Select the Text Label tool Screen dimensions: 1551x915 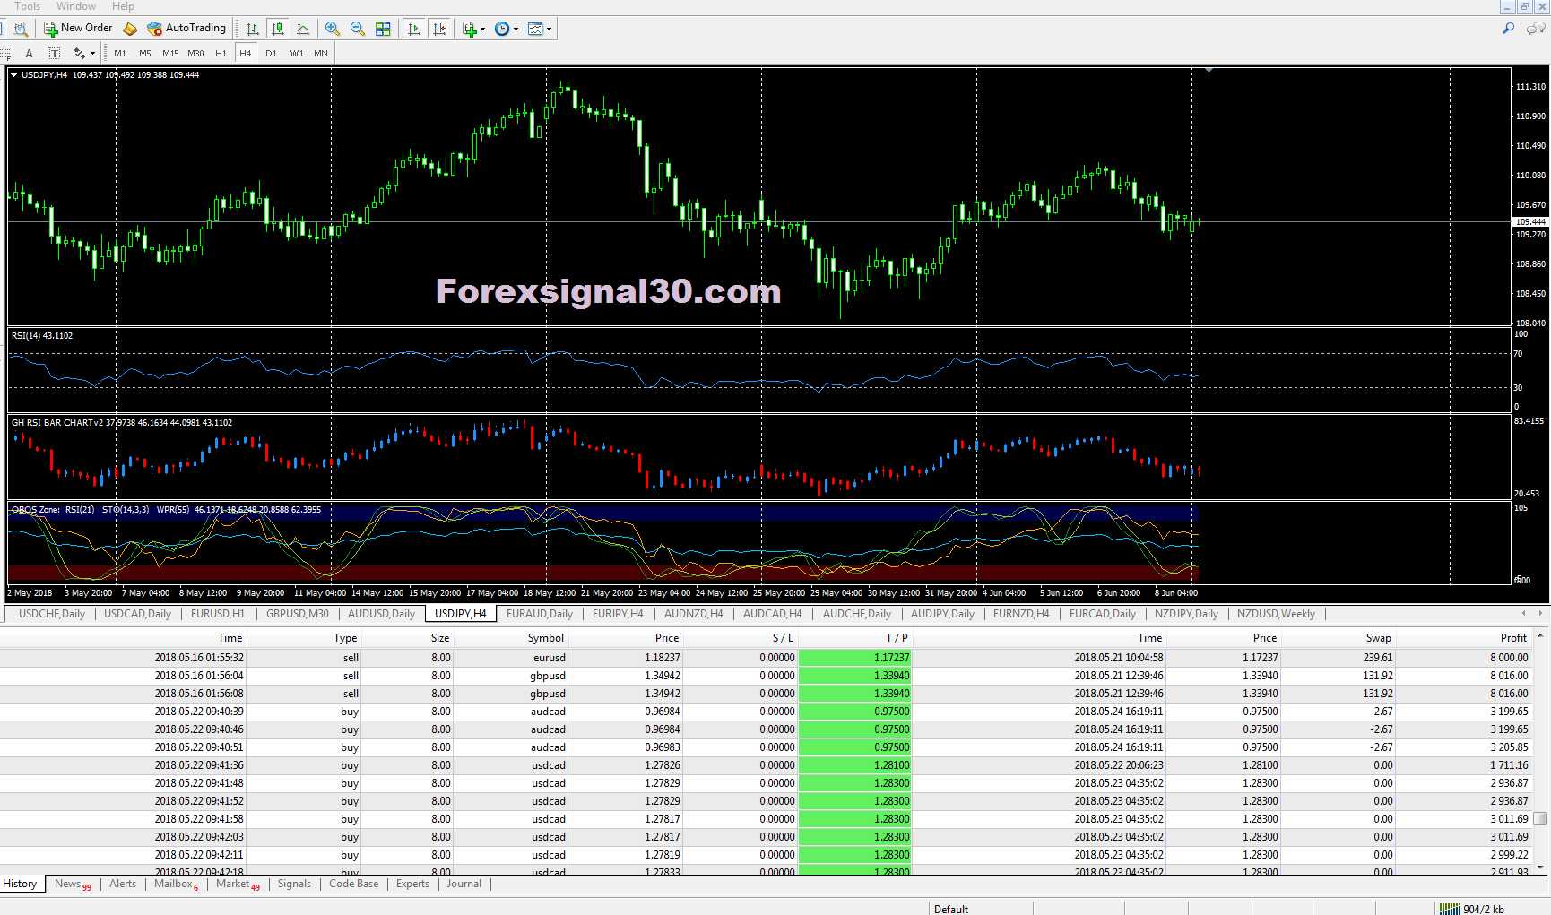(54, 54)
